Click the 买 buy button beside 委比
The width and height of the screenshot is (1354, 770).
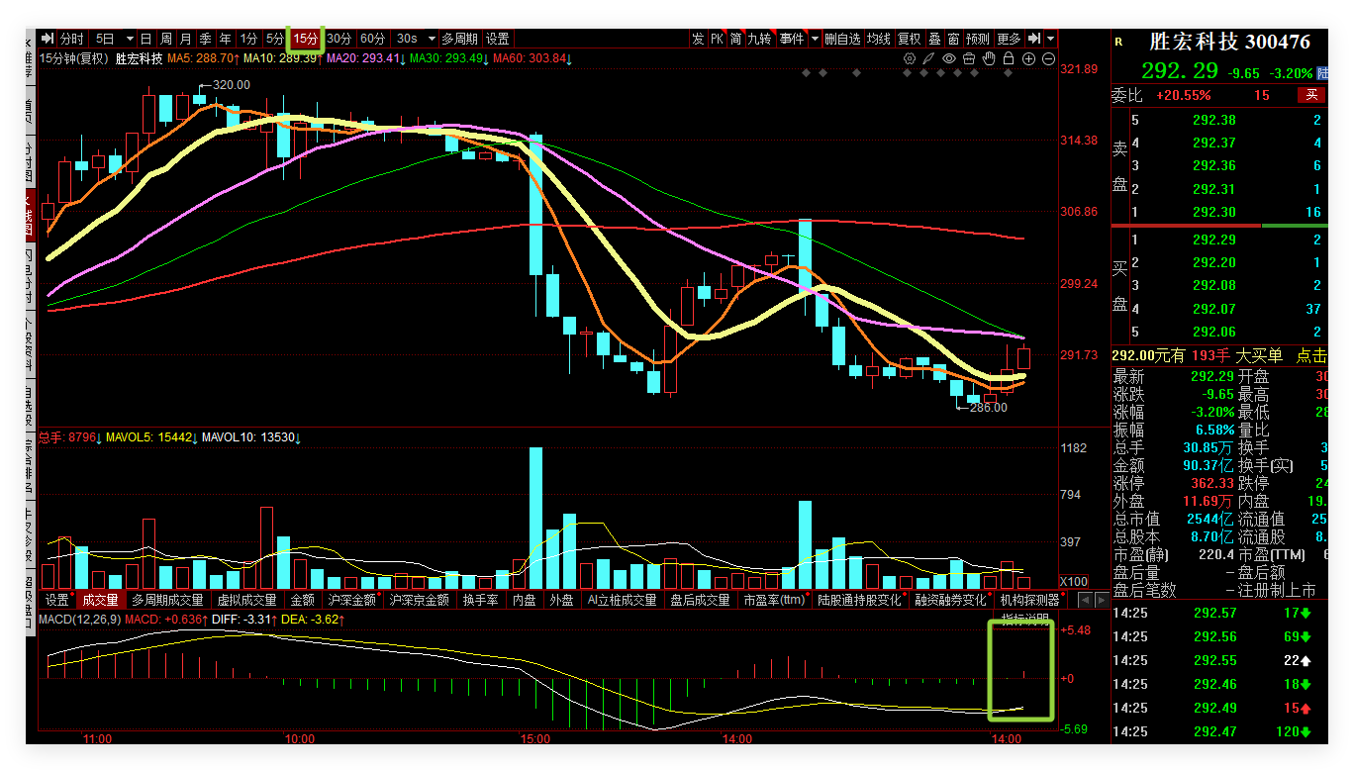1312,95
